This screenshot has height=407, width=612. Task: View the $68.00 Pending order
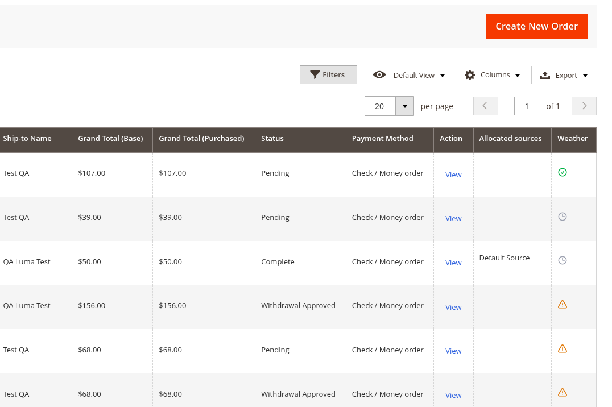[x=453, y=351]
